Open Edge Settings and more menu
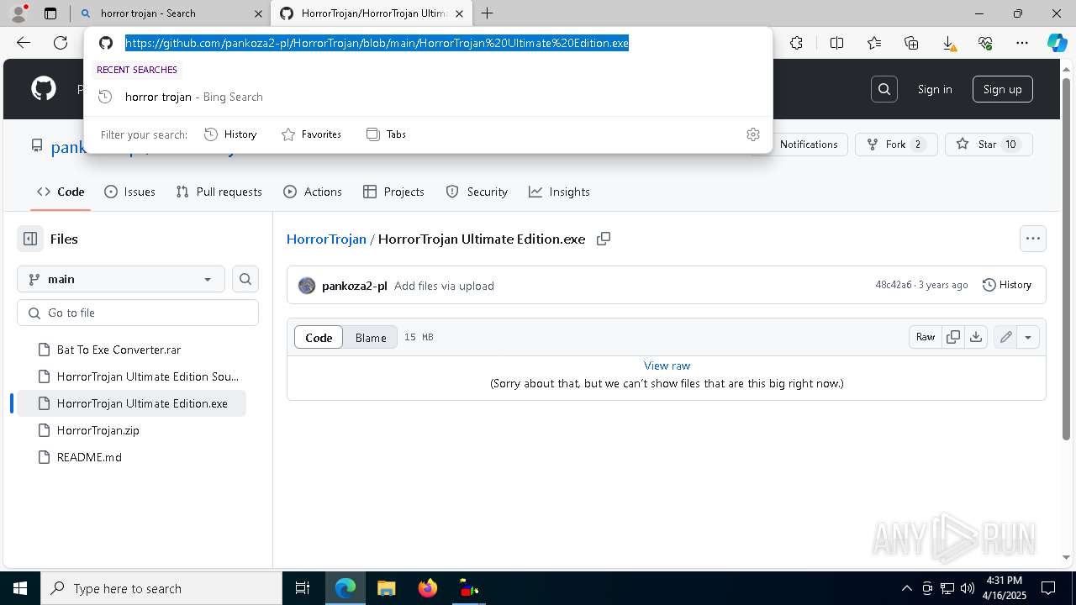The width and height of the screenshot is (1076, 605). click(1022, 43)
